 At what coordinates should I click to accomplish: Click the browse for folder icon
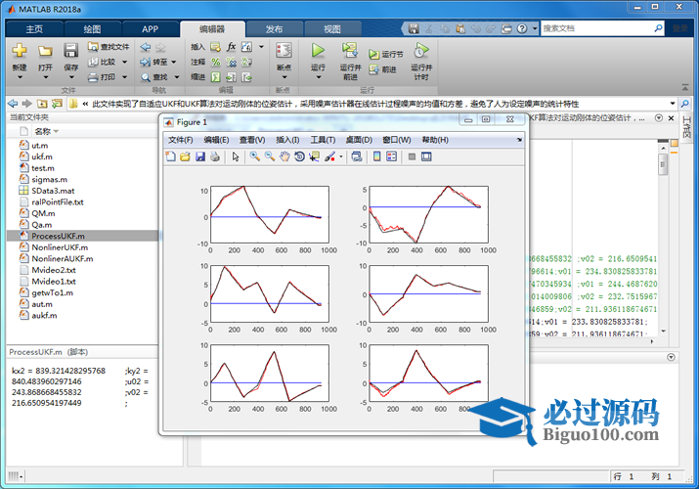click(x=57, y=104)
